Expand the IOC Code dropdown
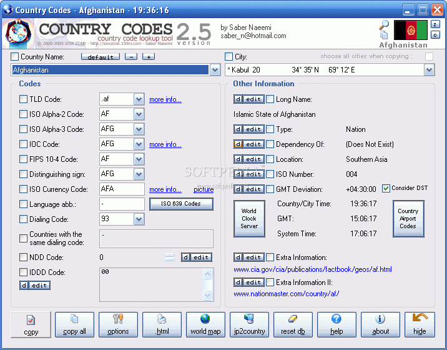 tap(139, 144)
